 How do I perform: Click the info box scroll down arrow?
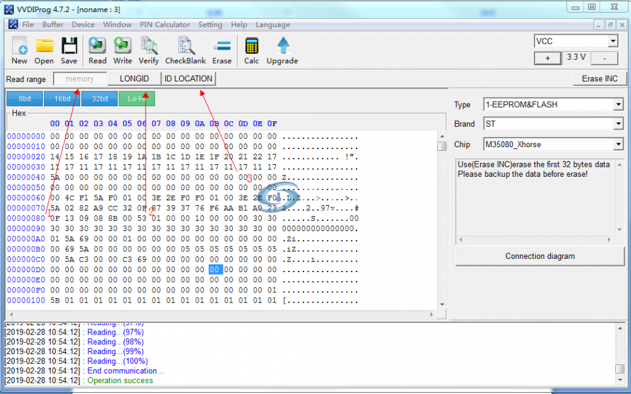[620, 229]
